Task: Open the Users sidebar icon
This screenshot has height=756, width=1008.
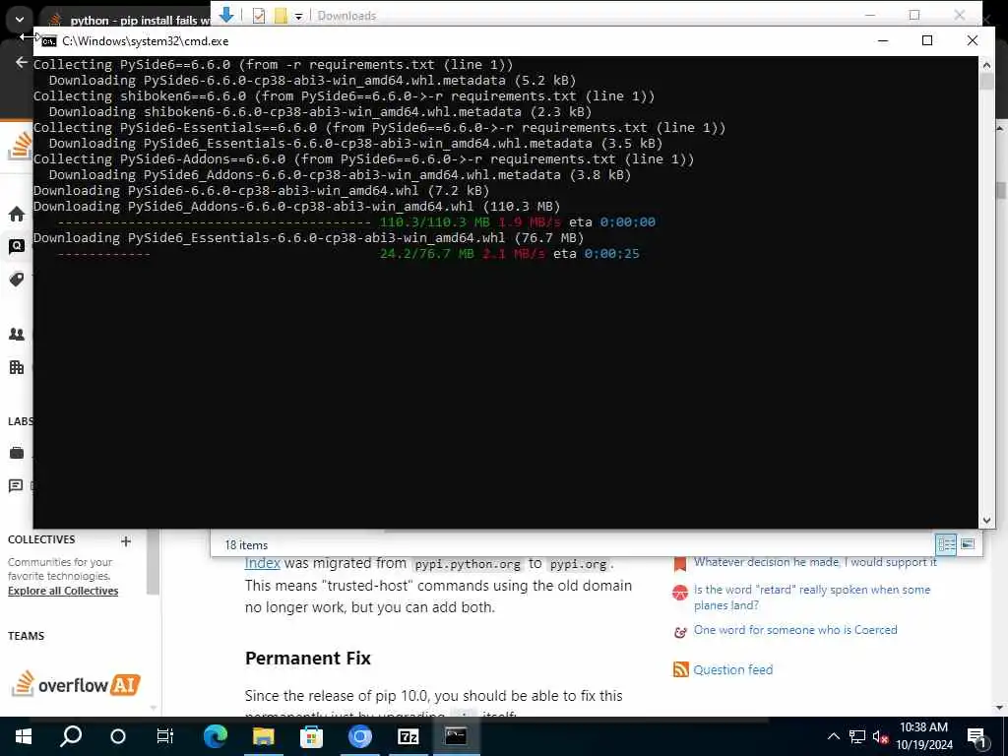Action: [17, 335]
